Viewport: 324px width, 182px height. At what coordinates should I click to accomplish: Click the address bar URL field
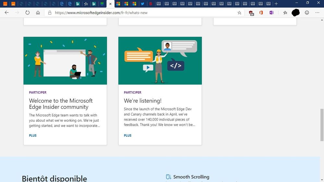click(145, 13)
